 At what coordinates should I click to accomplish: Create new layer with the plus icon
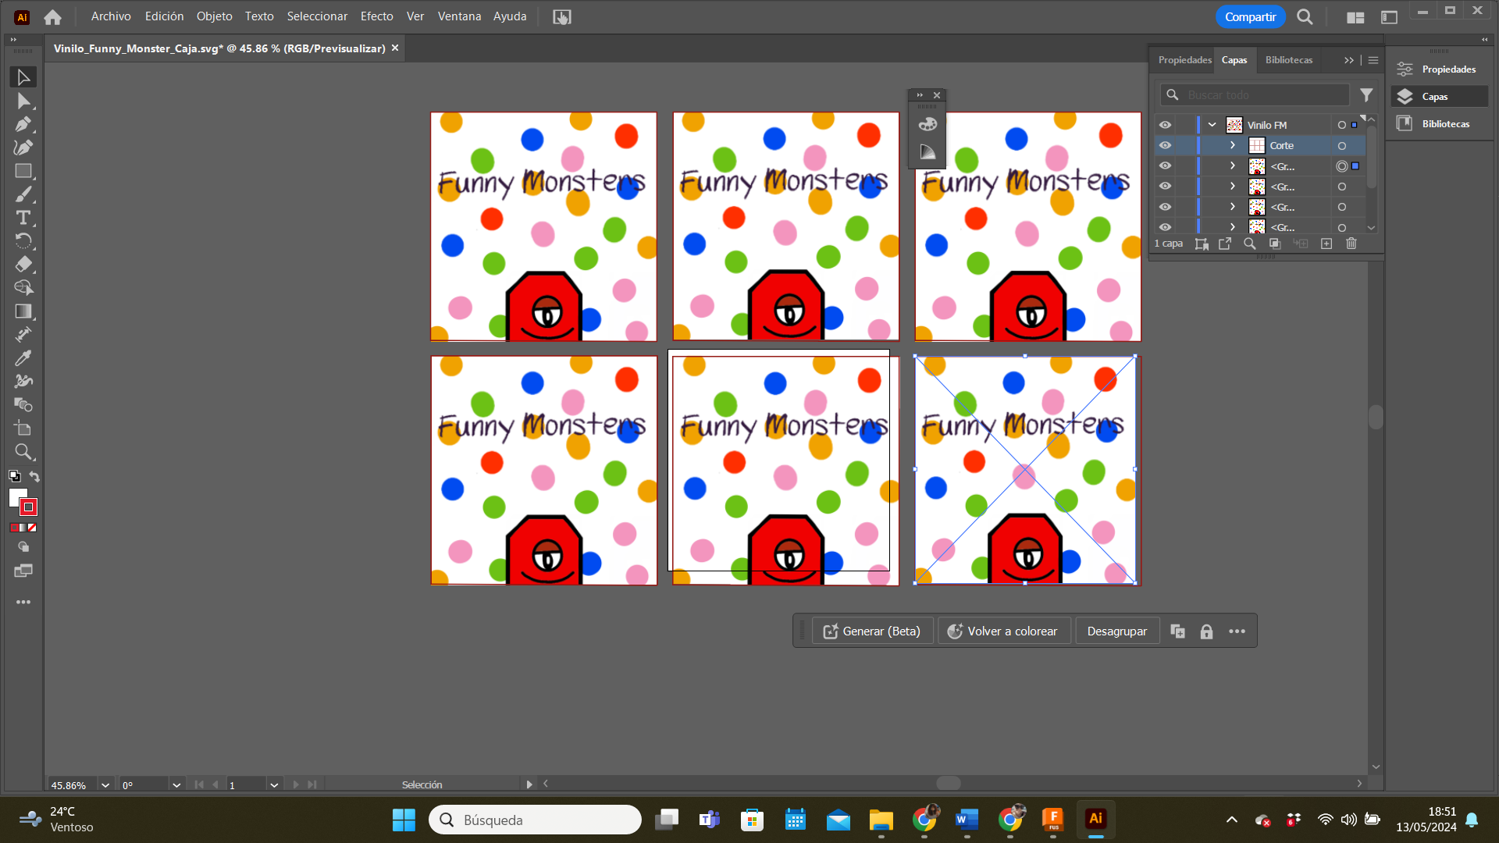[x=1326, y=244]
